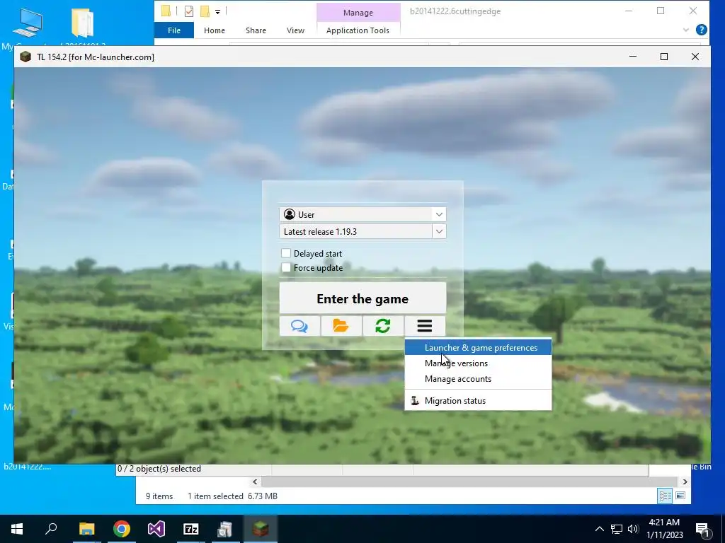
Task: Open the taskbar app next to 7-Zip
Action: [x=225, y=529]
